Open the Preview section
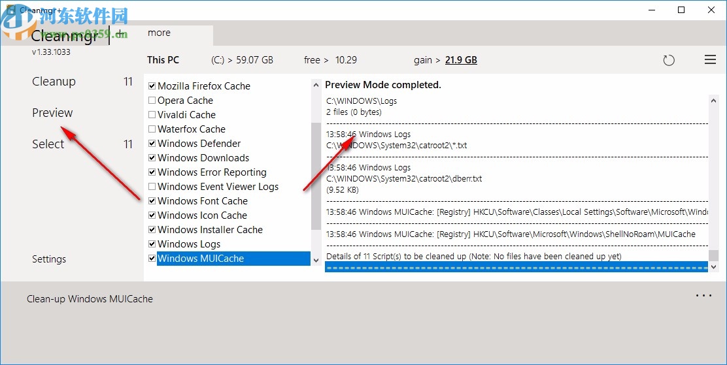Image resolution: width=727 pixels, height=365 pixels. tap(52, 112)
